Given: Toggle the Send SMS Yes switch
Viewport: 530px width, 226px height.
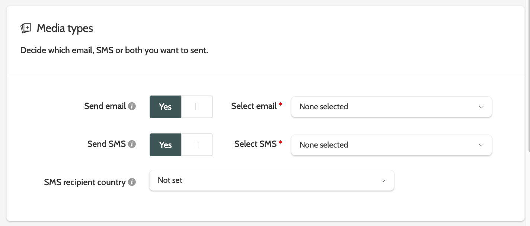Looking at the screenshot, I should (166, 145).
